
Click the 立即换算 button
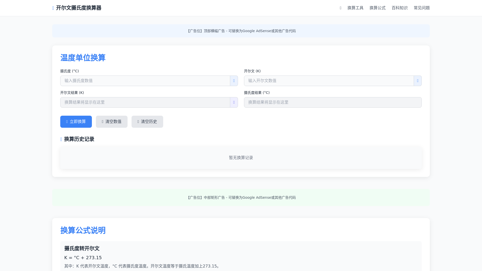point(76,122)
